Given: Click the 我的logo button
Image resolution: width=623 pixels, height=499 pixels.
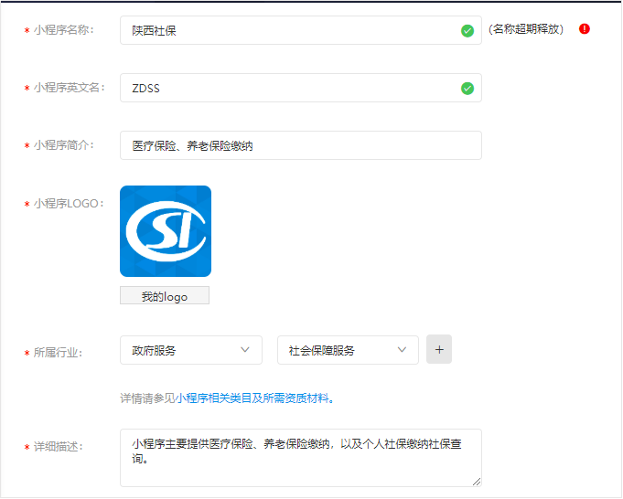Looking at the screenshot, I should (x=165, y=295).
